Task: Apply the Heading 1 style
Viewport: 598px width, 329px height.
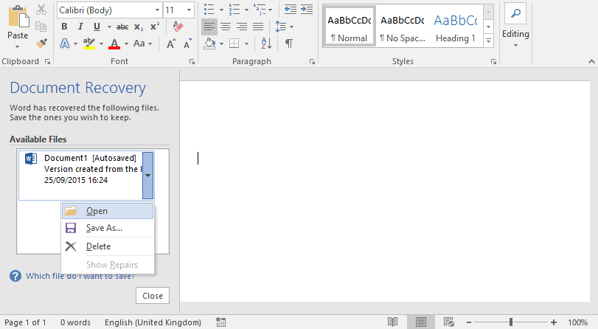Action: [x=456, y=27]
